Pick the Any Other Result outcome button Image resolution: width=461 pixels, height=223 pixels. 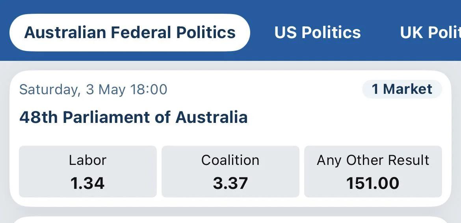[373, 172]
